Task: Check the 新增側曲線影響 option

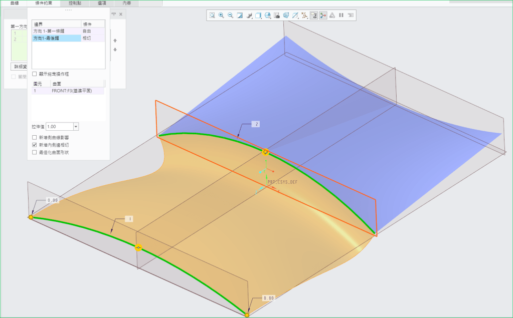Action: point(35,137)
